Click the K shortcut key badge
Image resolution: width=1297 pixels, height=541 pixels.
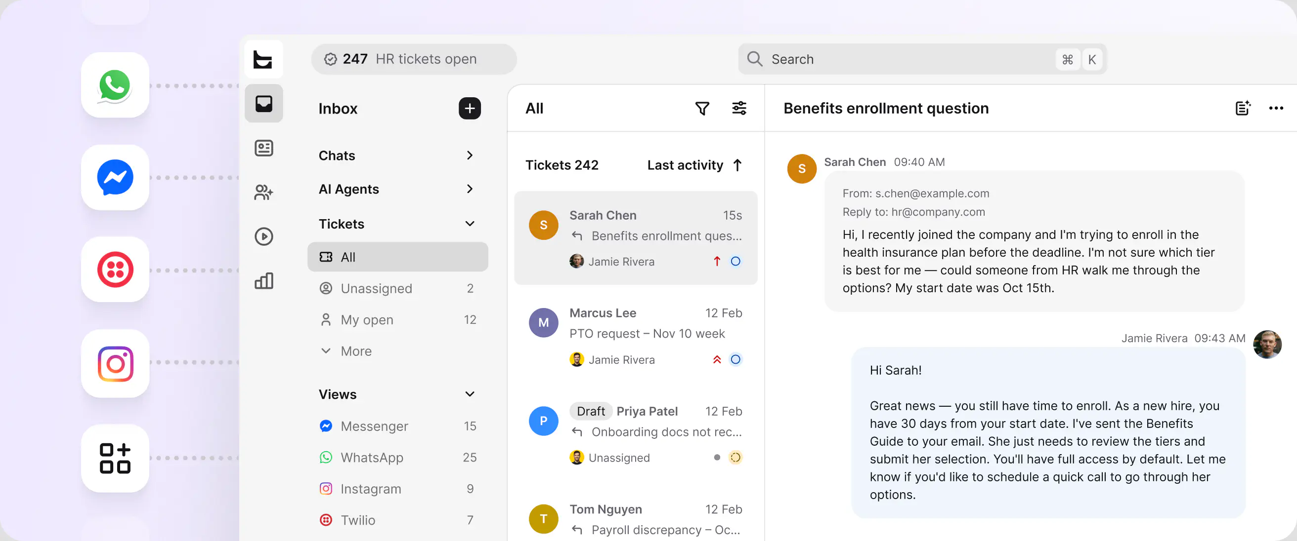click(1091, 59)
